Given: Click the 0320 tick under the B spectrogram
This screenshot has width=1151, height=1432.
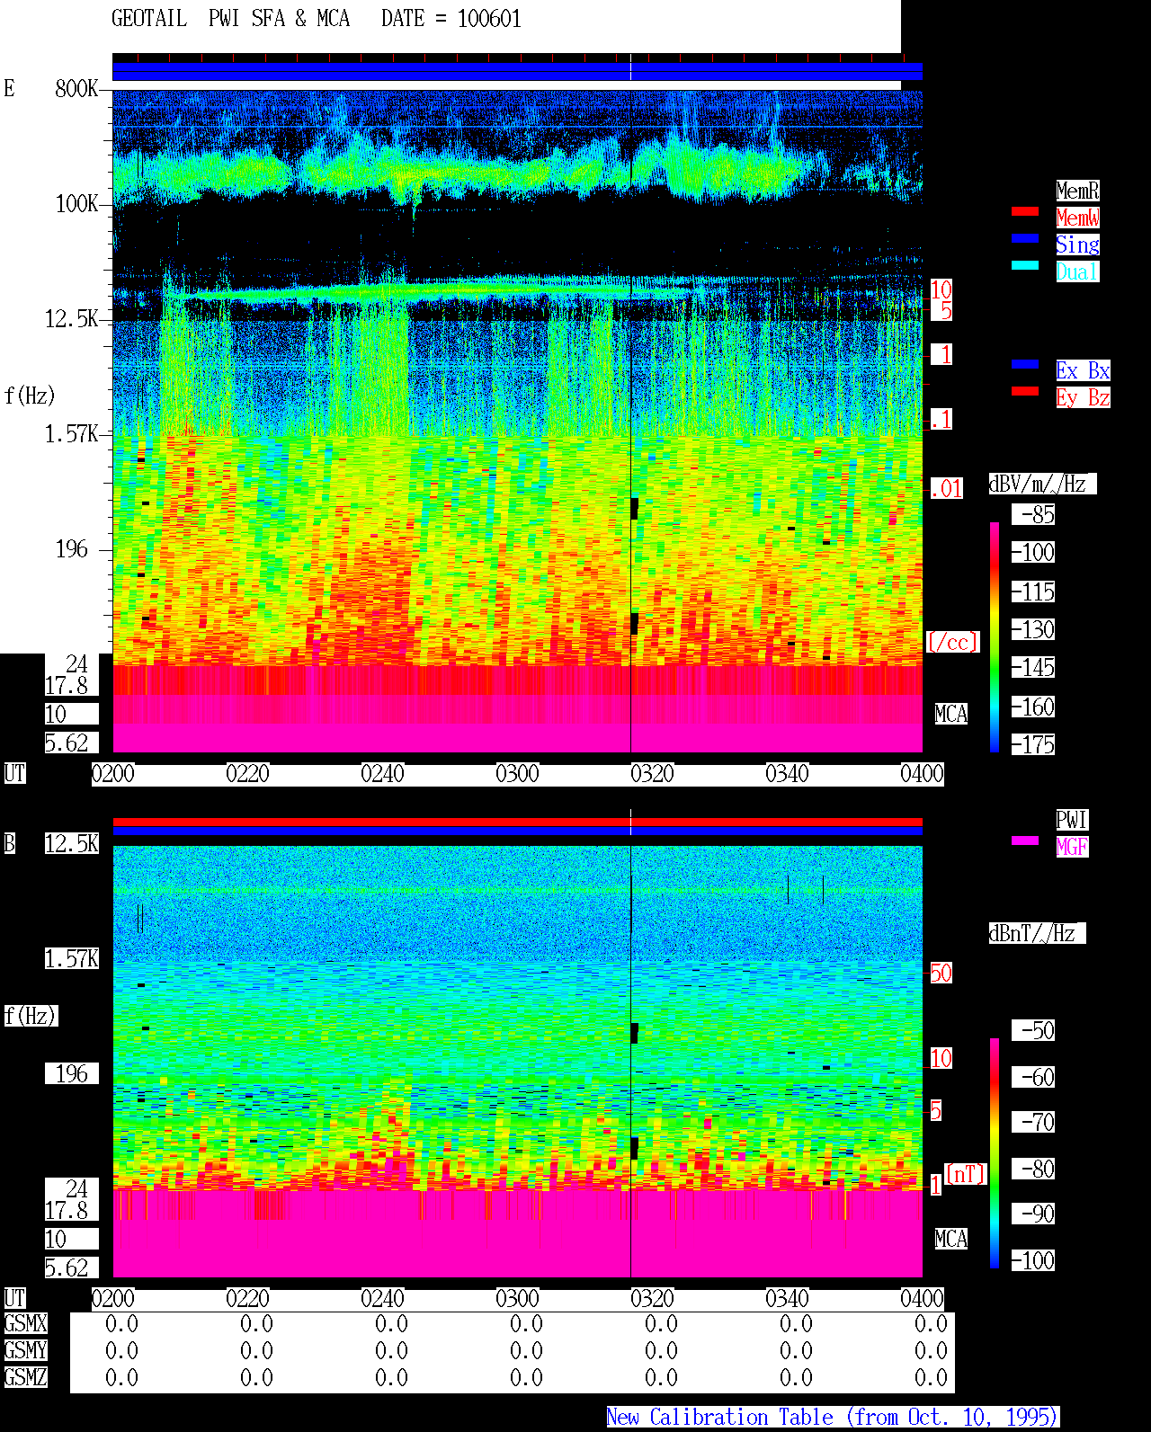Looking at the screenshot, I should point(652,1299).
